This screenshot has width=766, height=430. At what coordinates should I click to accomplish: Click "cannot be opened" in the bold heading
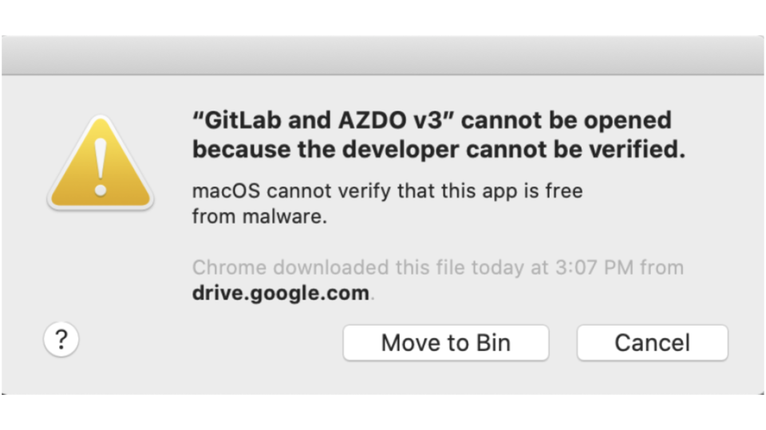567,120
